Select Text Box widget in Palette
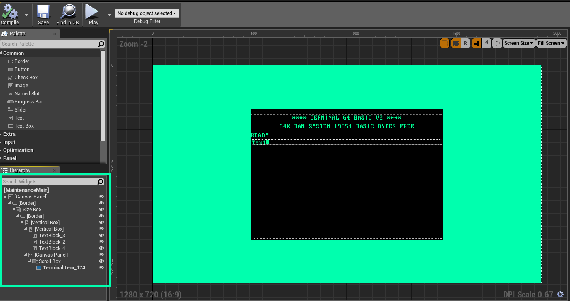Viewport: 570px width, 301px height. point(21,126)
